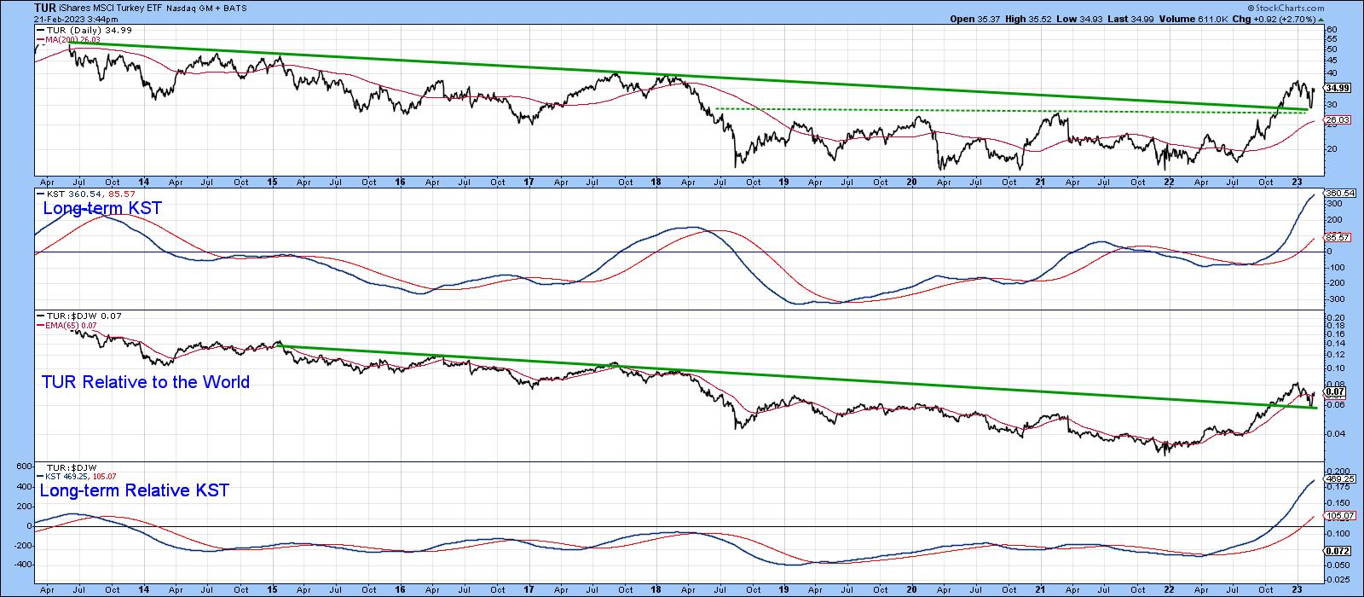This screenshot has height=597, width=1364.
Task: Click the High 35.52 value
Action: pyautogui.click(x=1026, y=19)
